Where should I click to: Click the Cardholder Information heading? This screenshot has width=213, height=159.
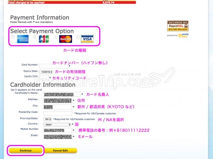point(43,85)
